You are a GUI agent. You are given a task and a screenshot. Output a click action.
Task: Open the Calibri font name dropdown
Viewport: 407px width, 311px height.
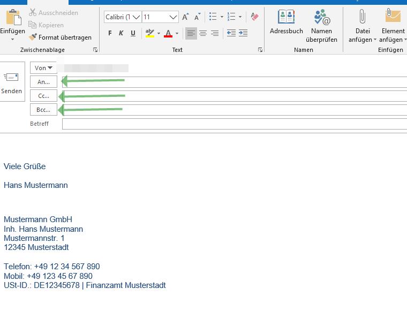[x=136, y=17]
